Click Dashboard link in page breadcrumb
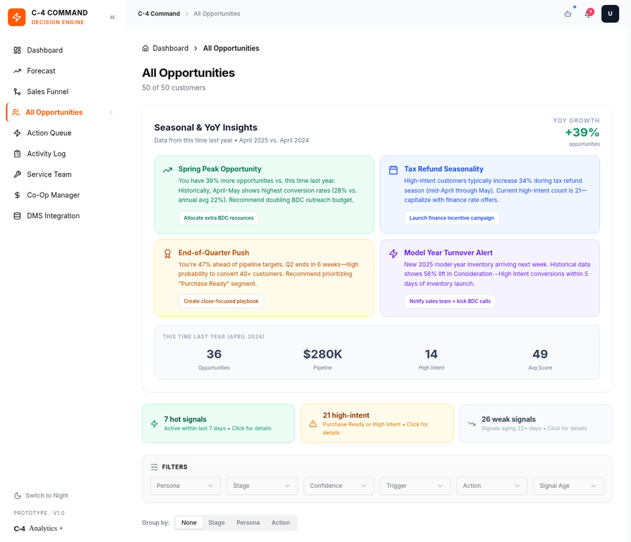 coord(170,48)
